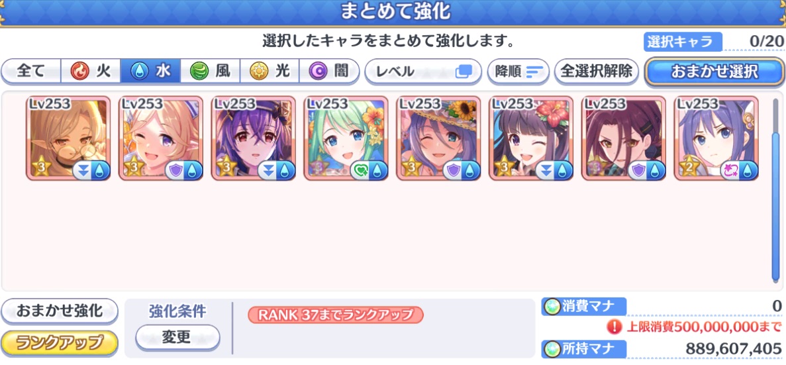This screenshot has width=786, height=365.
Task: Click the heart healer role icon on green-haired character
Action: point(359,171)
